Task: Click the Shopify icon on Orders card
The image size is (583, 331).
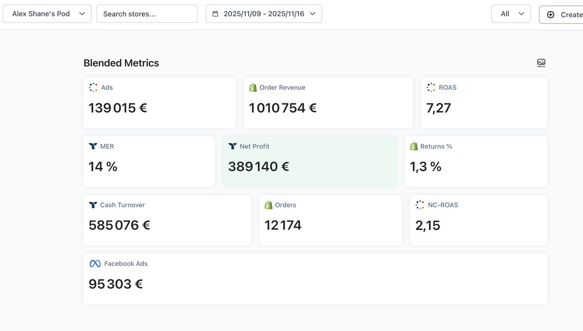Action: [x=268, y=205]
